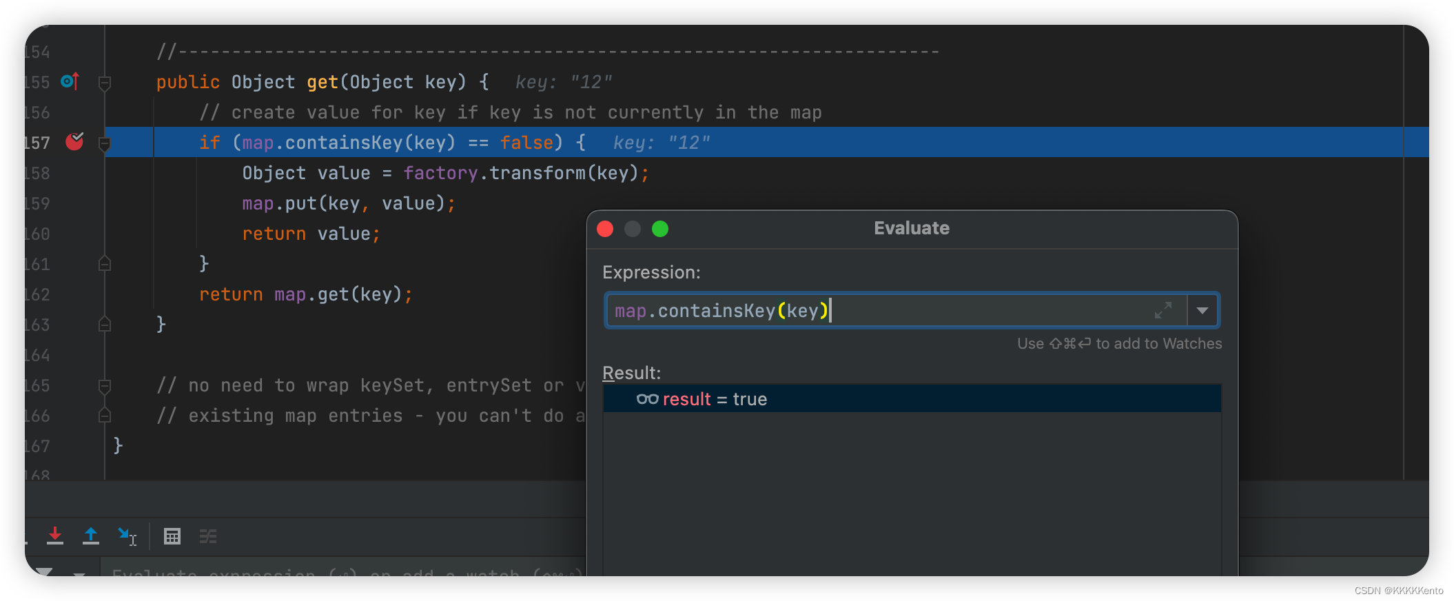The height and width of the screenshot is (601, 1454).
Task: Click the watch evaluate expression field in debugger
Action: point(345,571)
